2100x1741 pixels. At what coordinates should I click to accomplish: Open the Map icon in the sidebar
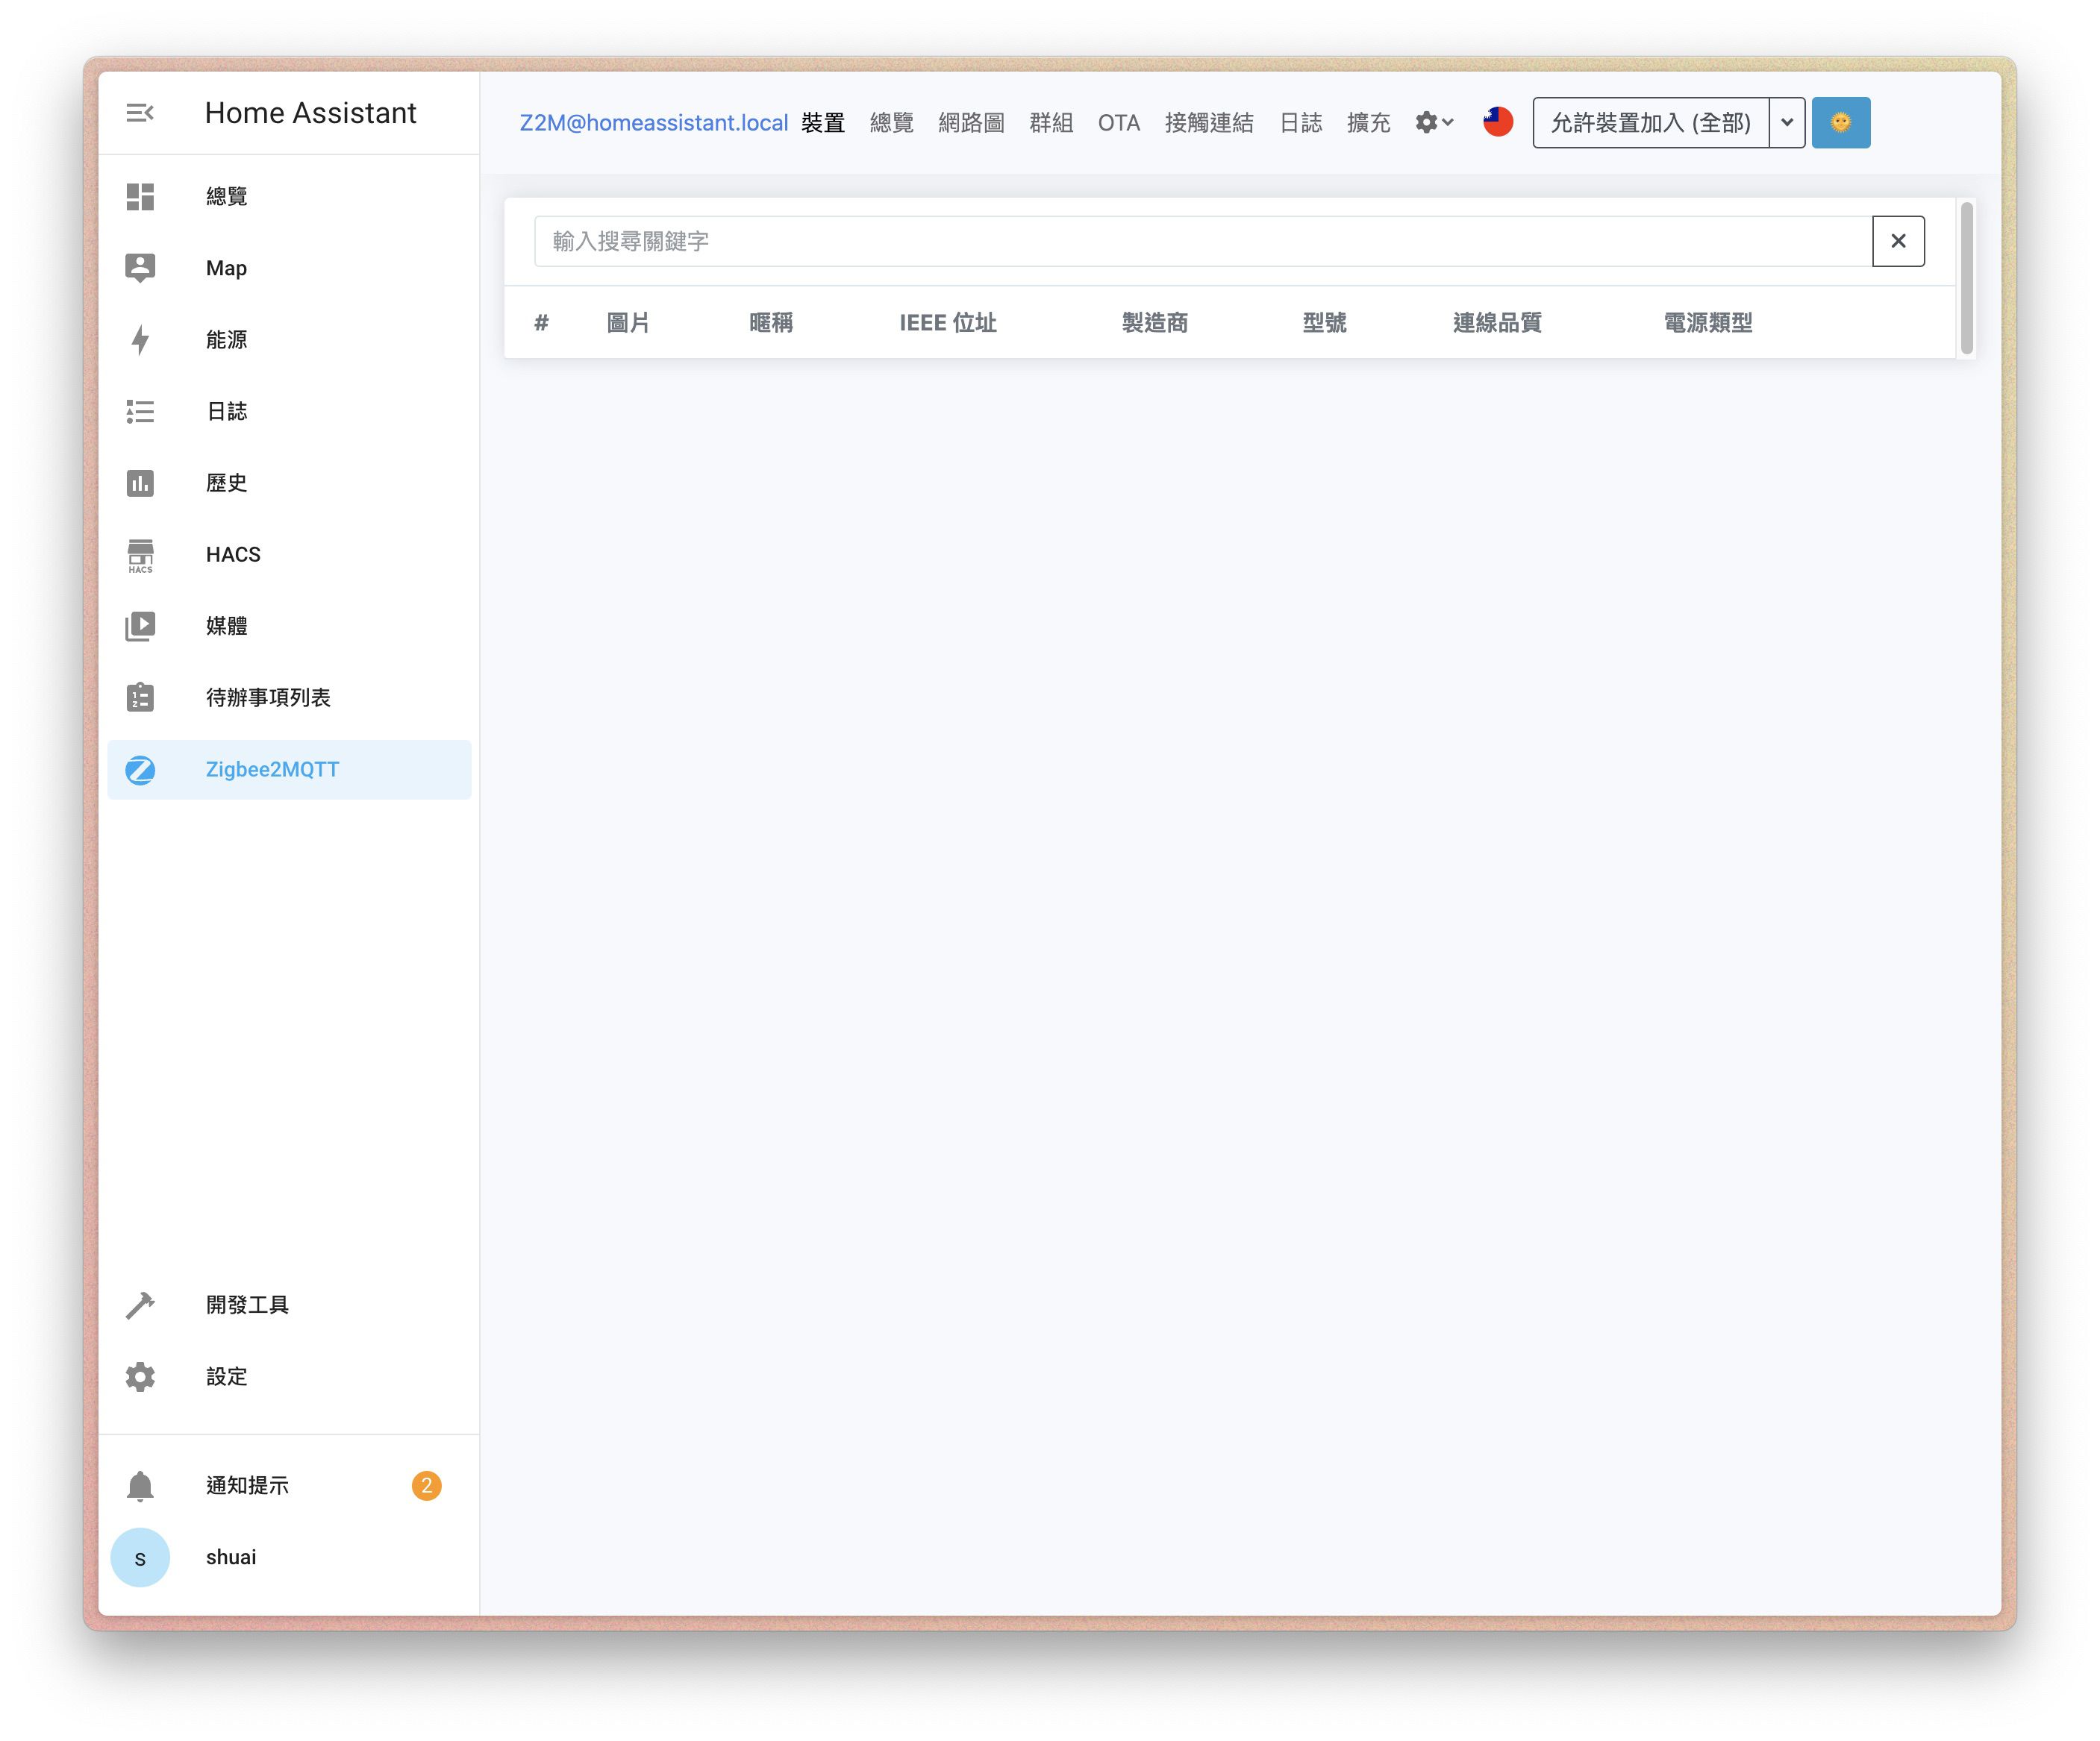point(140,268)
